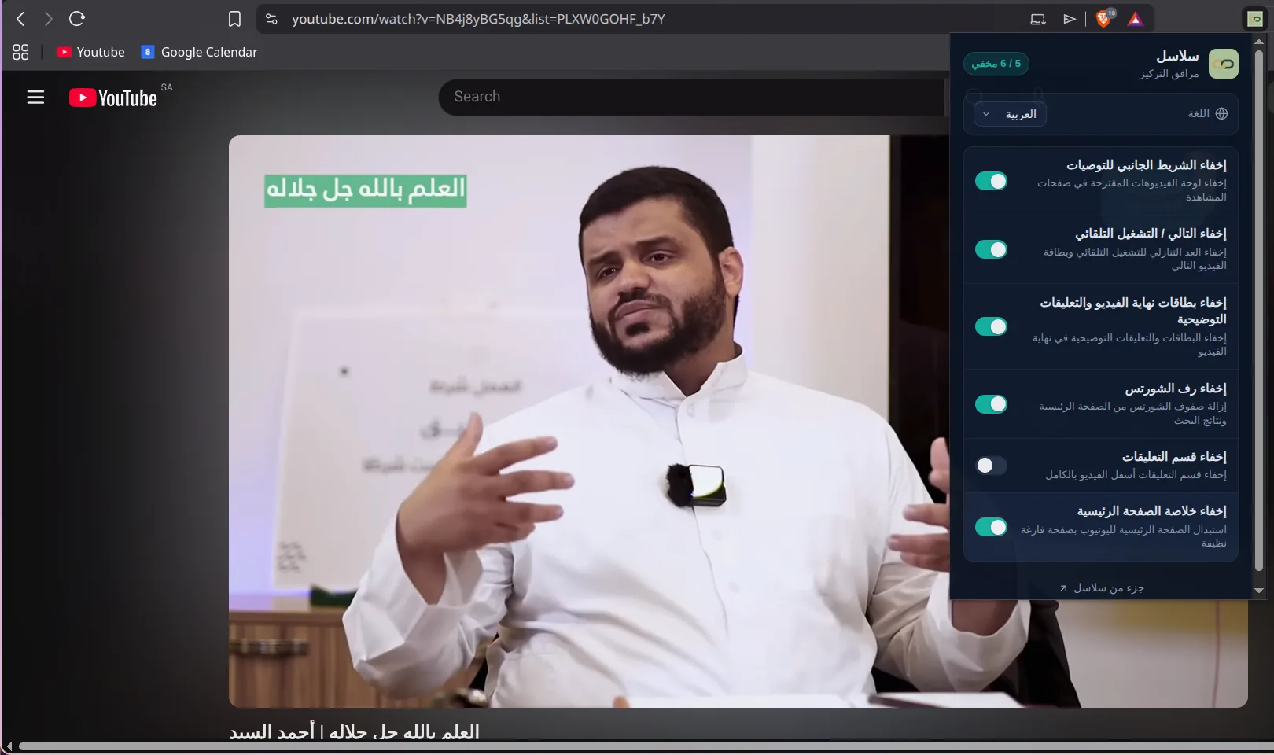Click the horizontal scrollbar left arrow
The image size is (1274, 755).
pos(9,746)
